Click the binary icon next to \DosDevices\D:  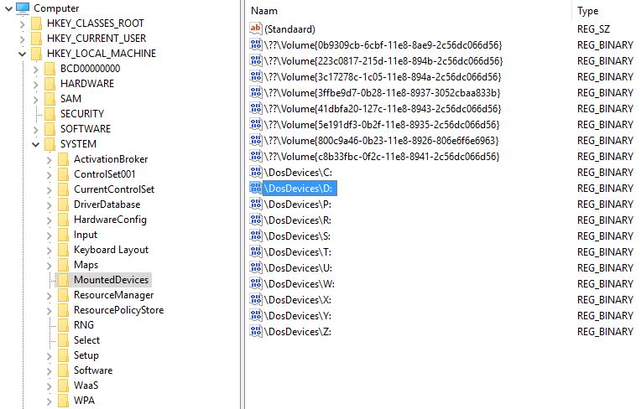pos(256,189)
